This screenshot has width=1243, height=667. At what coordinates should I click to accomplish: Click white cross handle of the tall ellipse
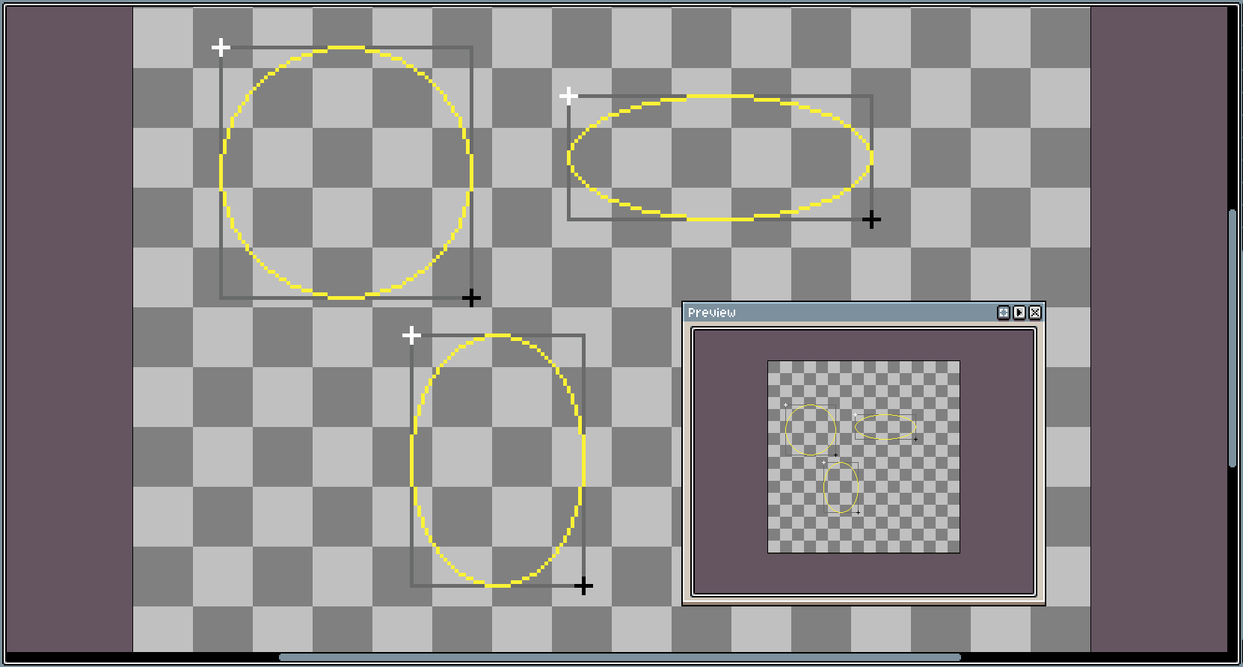click(x=411, y=335)
